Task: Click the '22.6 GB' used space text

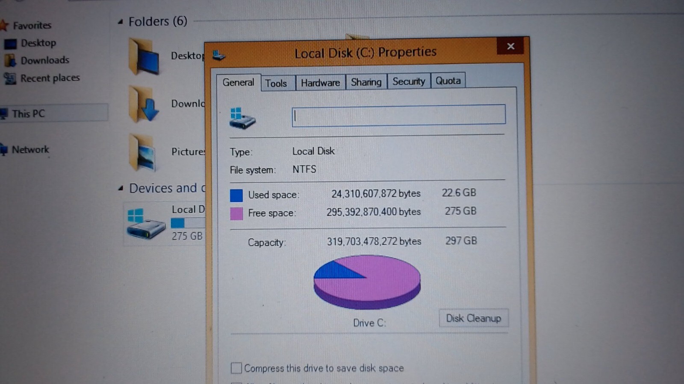Action: pyautogui.click(x=459, y=193)
